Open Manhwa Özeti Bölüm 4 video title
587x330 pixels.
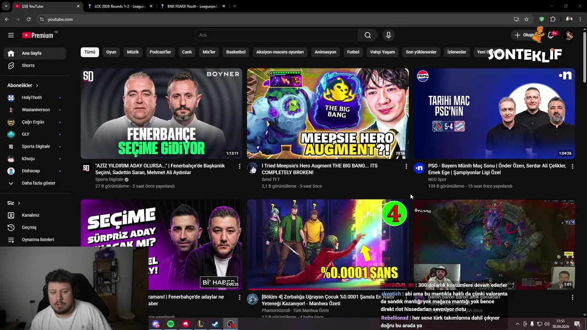(321, 300)
